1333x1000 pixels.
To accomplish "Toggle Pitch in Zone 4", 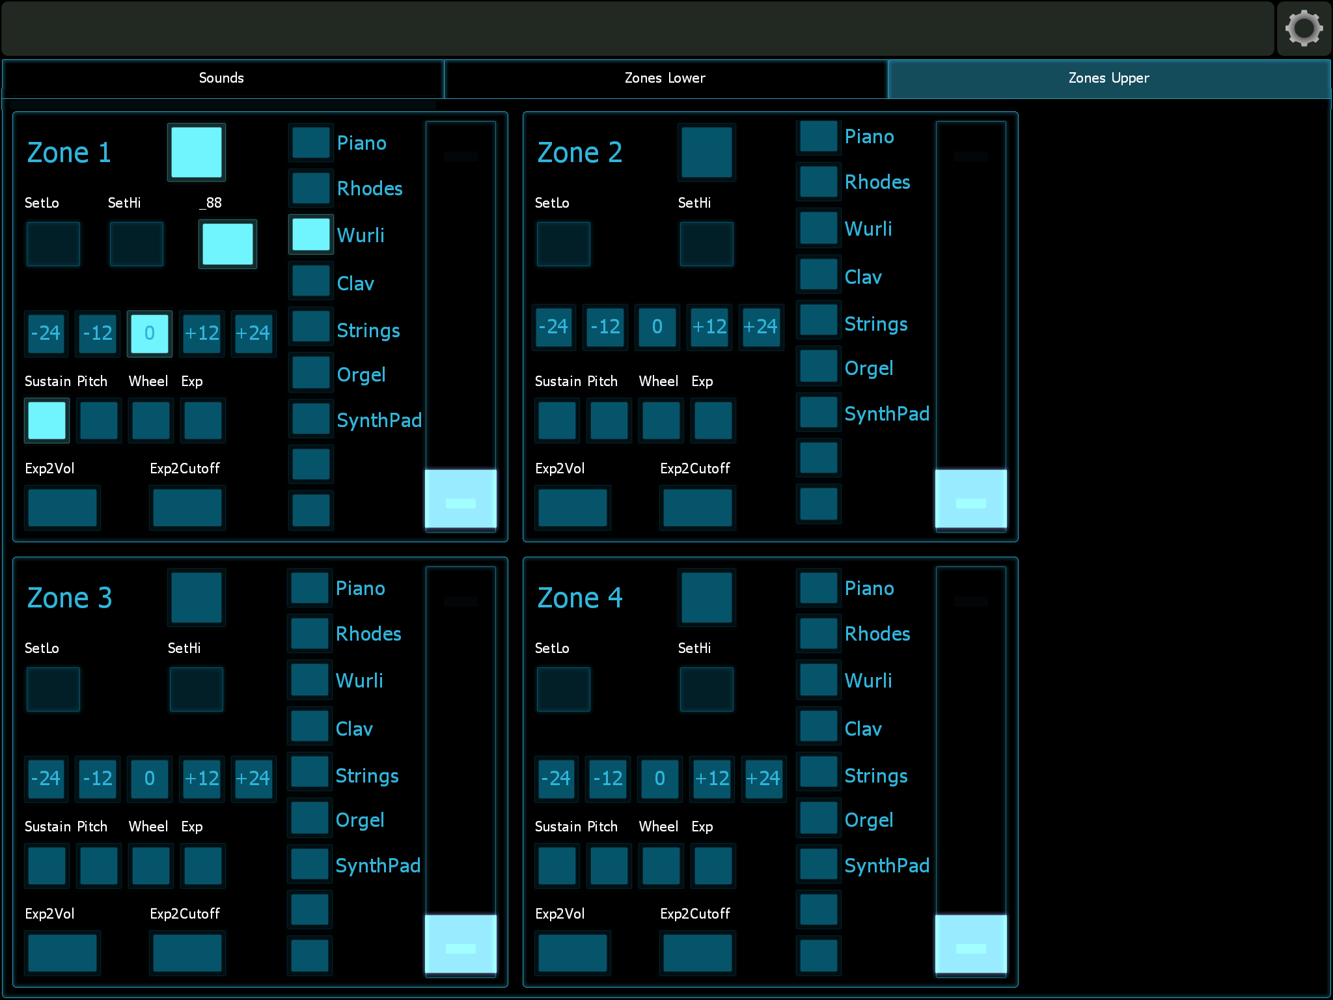I will [609, 866].
